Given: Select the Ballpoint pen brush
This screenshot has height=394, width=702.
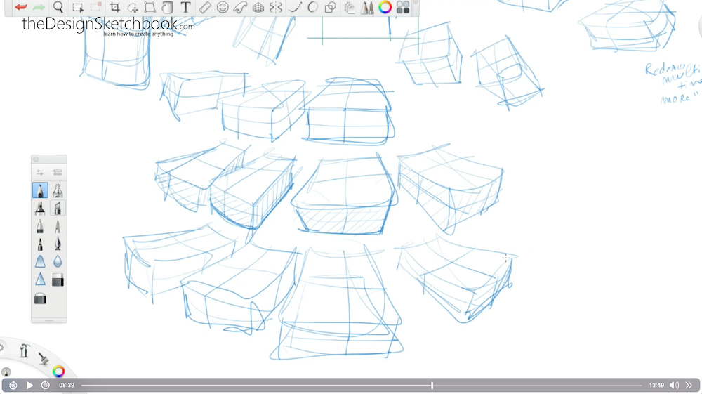Looking at the screenshot, I should click(x=40, y=226).
